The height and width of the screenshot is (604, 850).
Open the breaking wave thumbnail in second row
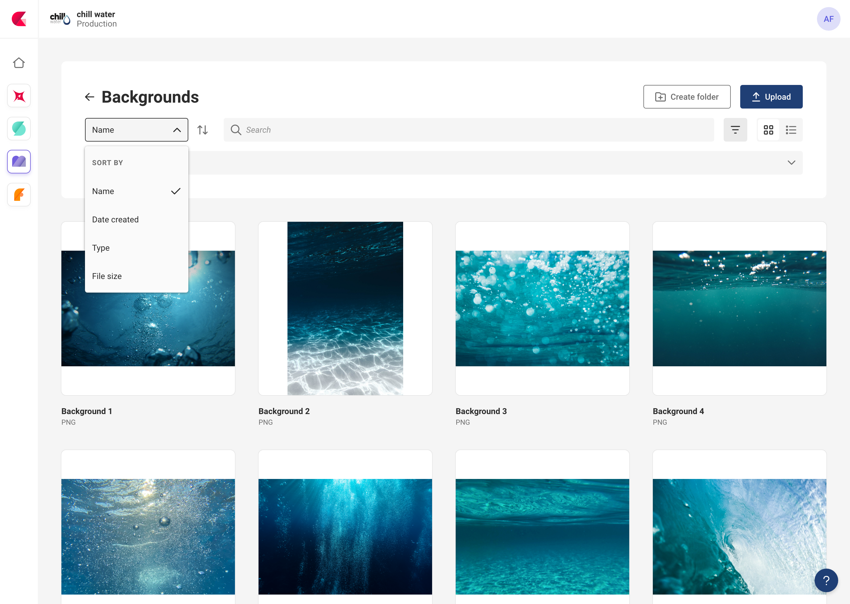click(x=739, y=537)
